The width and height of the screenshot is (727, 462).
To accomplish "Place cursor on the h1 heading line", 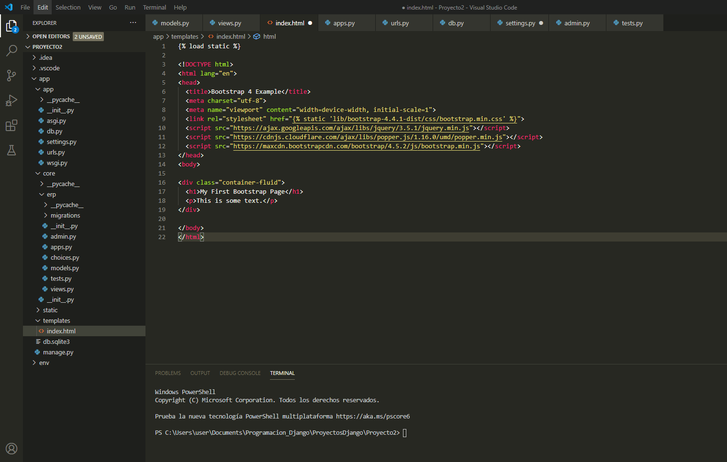I will click(244, 191).
